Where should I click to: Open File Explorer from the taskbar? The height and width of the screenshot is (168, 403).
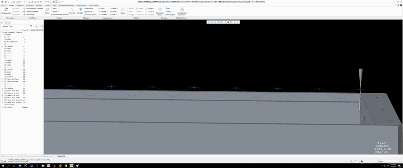(x=43, y=166)
